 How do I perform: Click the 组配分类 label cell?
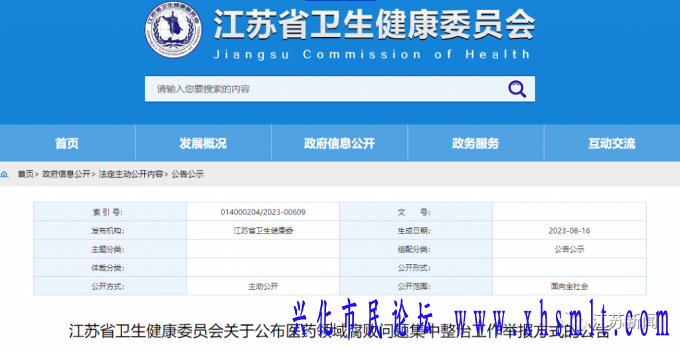(x=416, y=249)
